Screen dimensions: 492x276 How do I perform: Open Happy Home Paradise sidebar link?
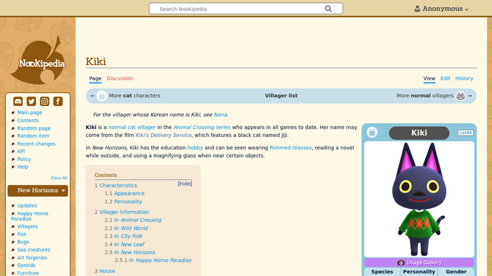click(x=30, y=216)
